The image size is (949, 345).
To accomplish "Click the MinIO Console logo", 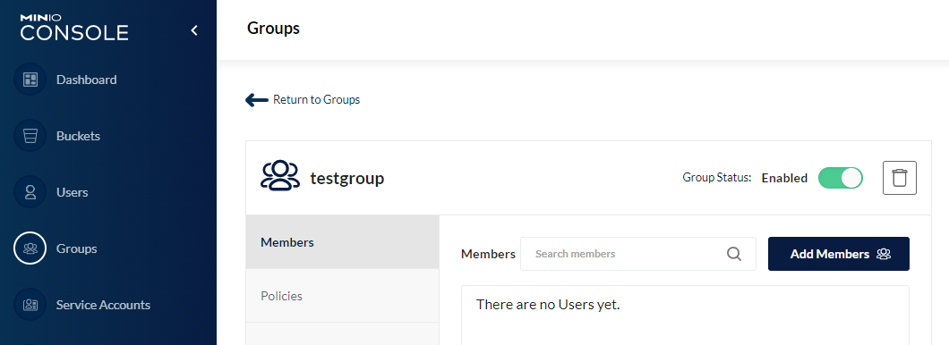I will (73, 28).
